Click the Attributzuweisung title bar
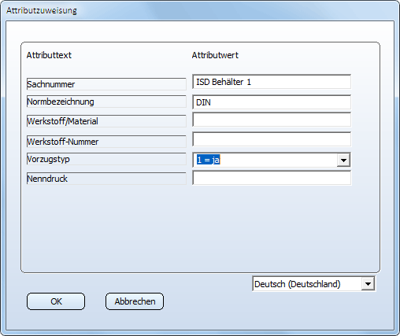This screenshot has width=400, height=336. click(199, 10)
